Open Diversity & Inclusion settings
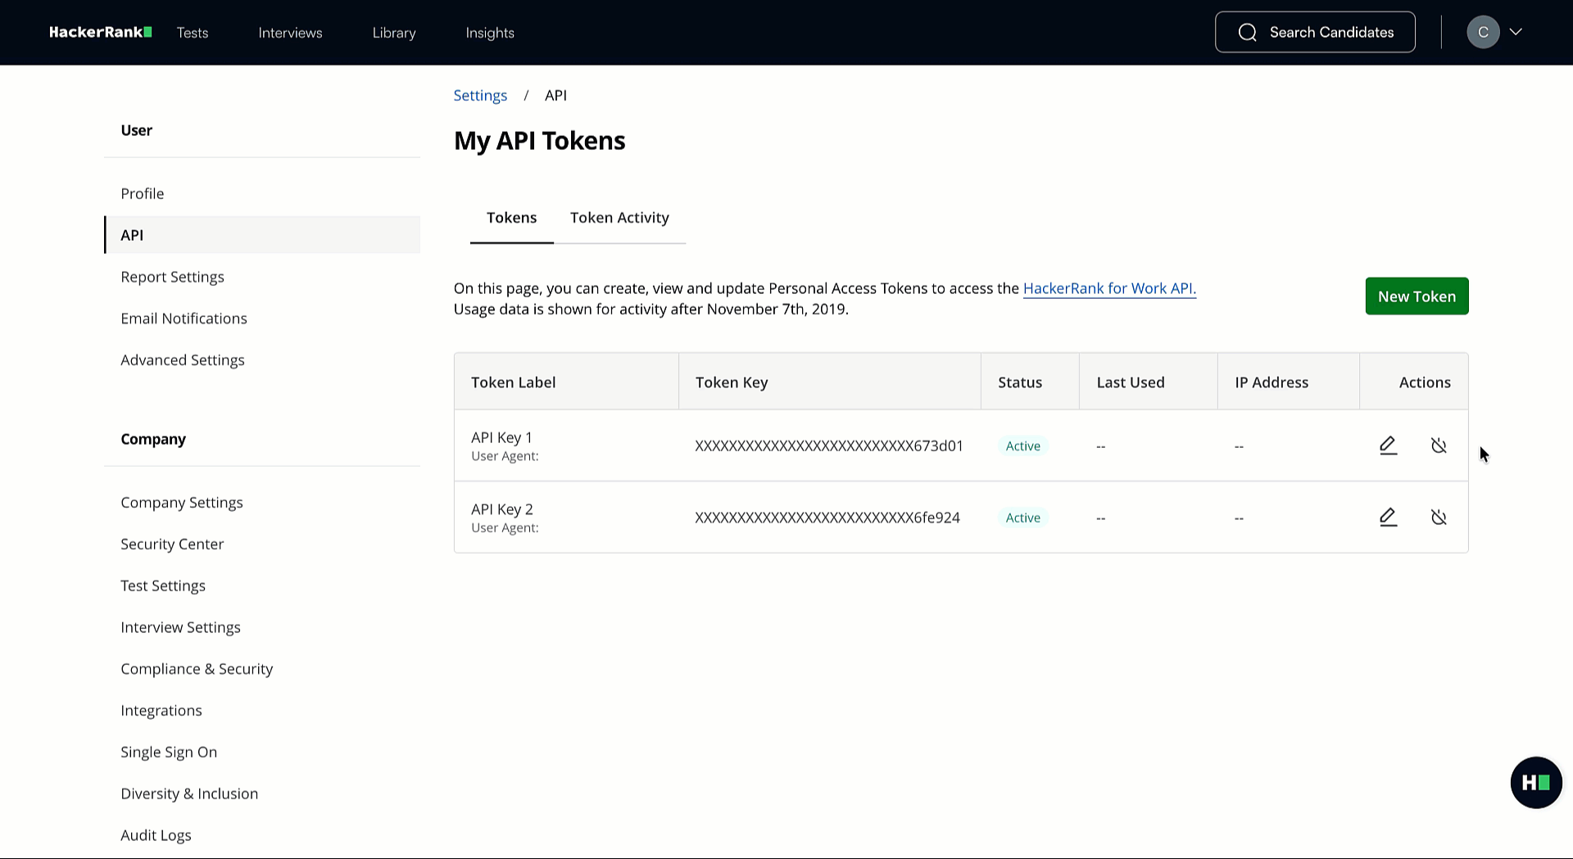 tap(189, 794)
